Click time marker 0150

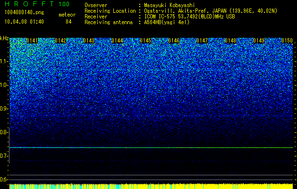pyautogui.click(x=287, y=41)
